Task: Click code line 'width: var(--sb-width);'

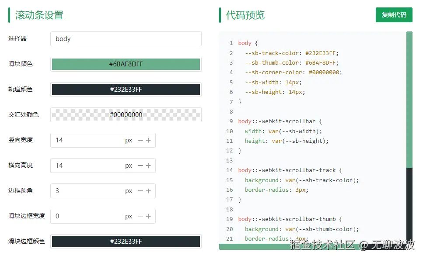Action: [283, 131]
